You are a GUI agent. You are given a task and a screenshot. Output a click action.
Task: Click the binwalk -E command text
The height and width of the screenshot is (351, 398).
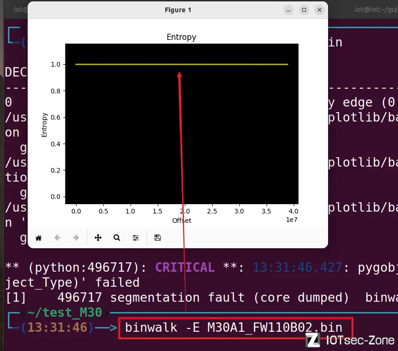(x=233, y=327)
